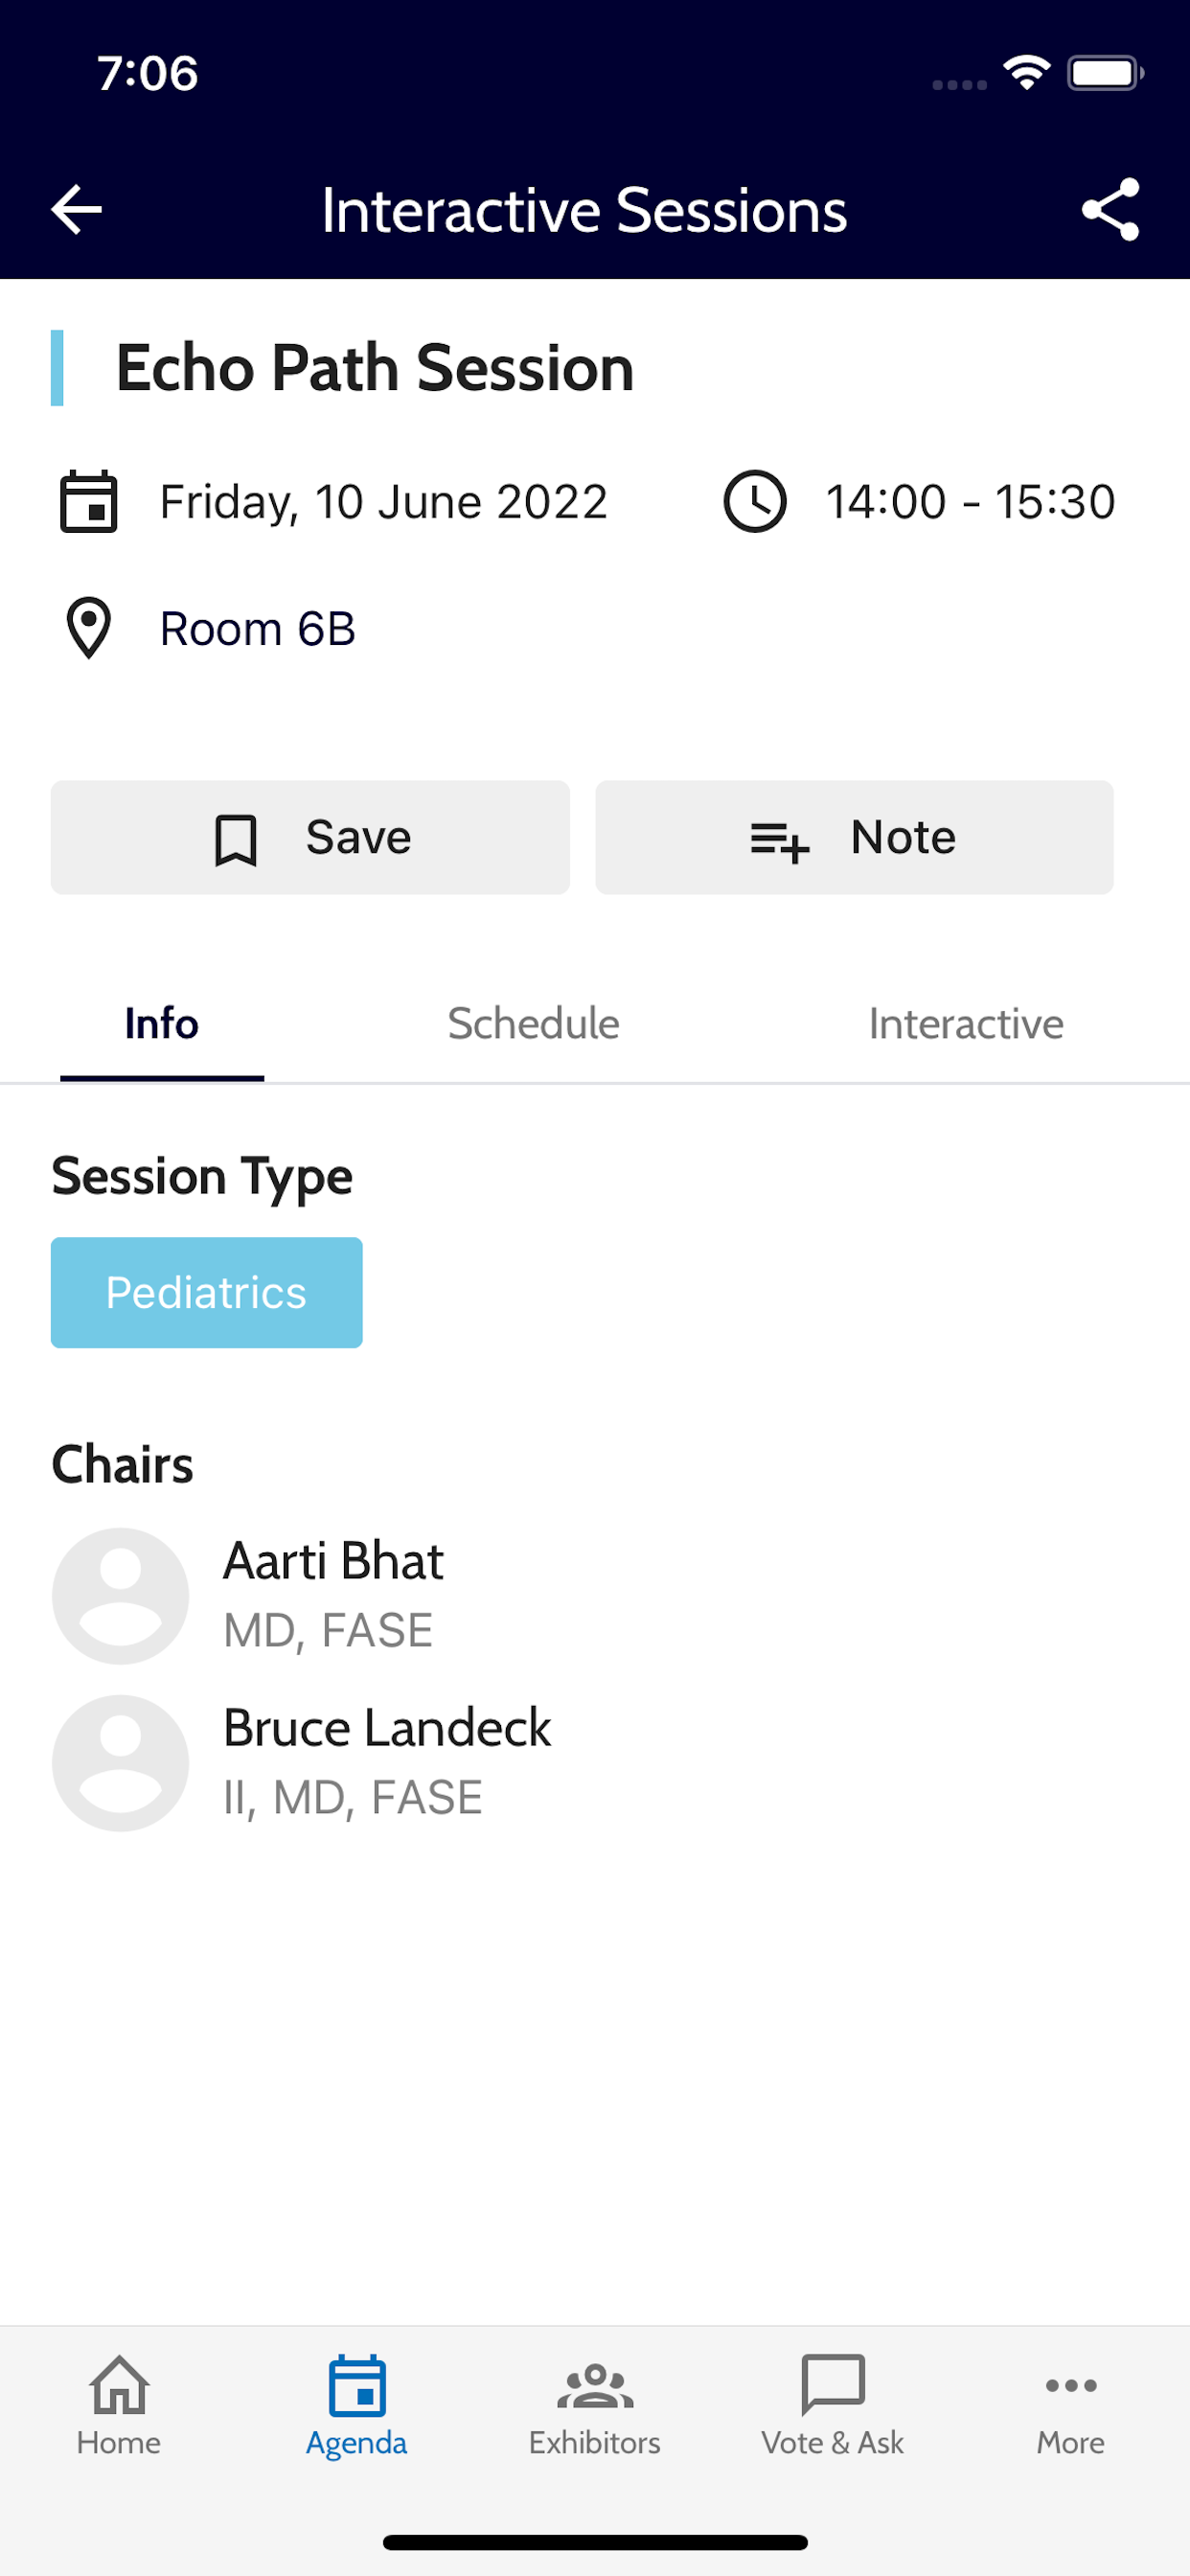The width and height of the screenshot is (1190, 2576).
Task: Switch to the Schedule tab
Action: [x=533, y=1024]
